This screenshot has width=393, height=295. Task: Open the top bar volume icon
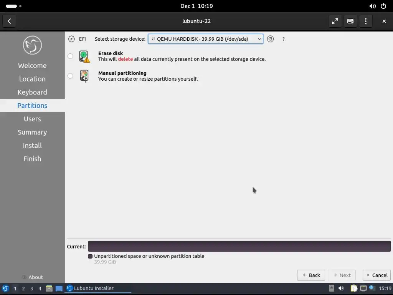(372, 6)
